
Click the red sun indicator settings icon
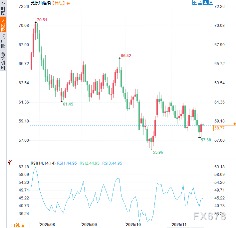tap(10, 162)
